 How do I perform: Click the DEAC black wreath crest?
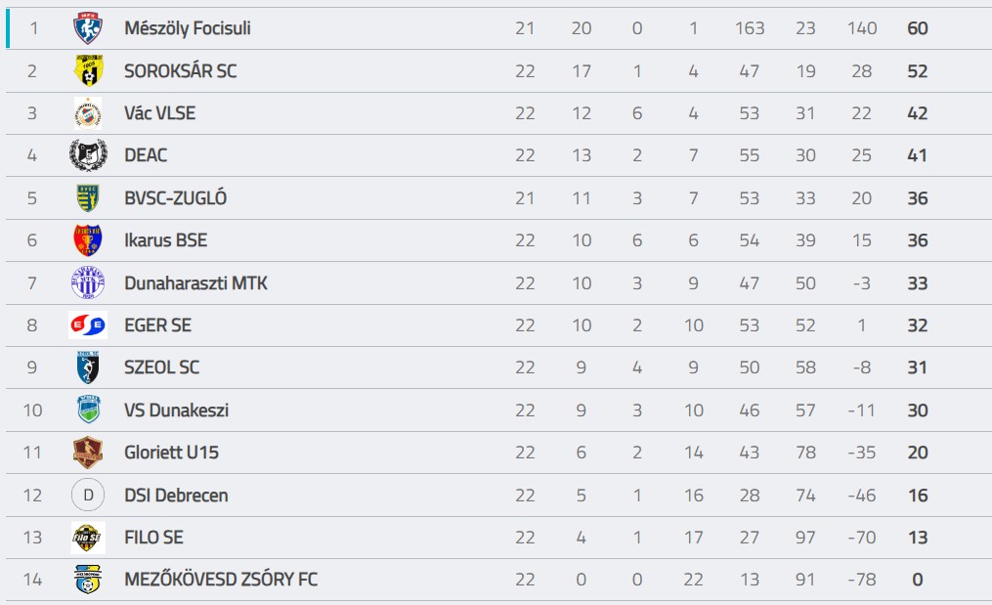[88, 155]
